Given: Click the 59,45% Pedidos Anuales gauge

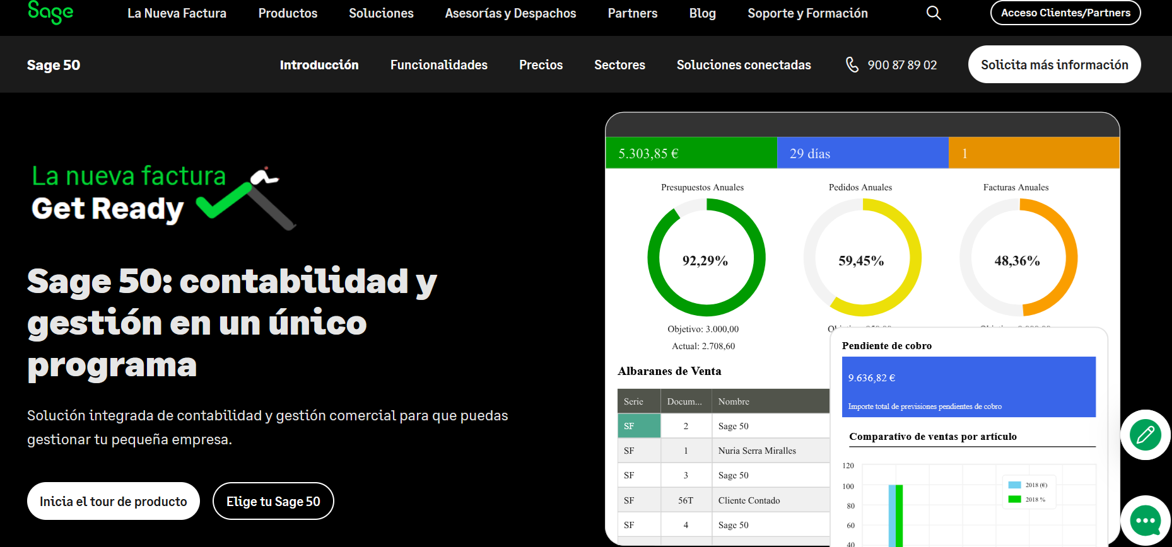Looking at the screenshot, I should pos(862,257).
